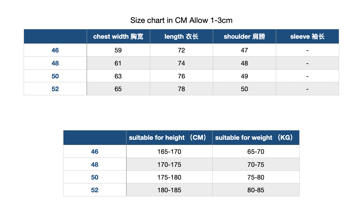Click height range 180-185

(169, 190)
